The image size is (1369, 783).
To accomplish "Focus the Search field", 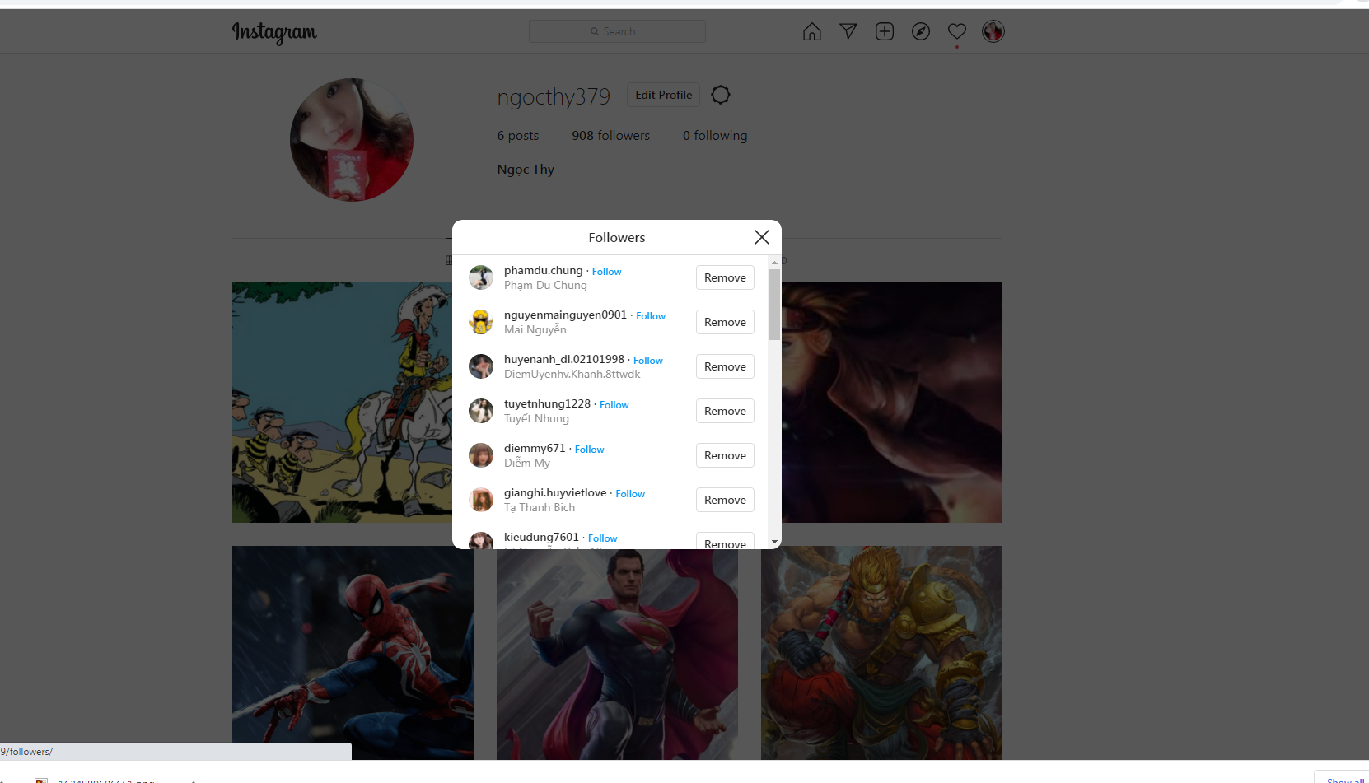I will [x=617, y=31].
